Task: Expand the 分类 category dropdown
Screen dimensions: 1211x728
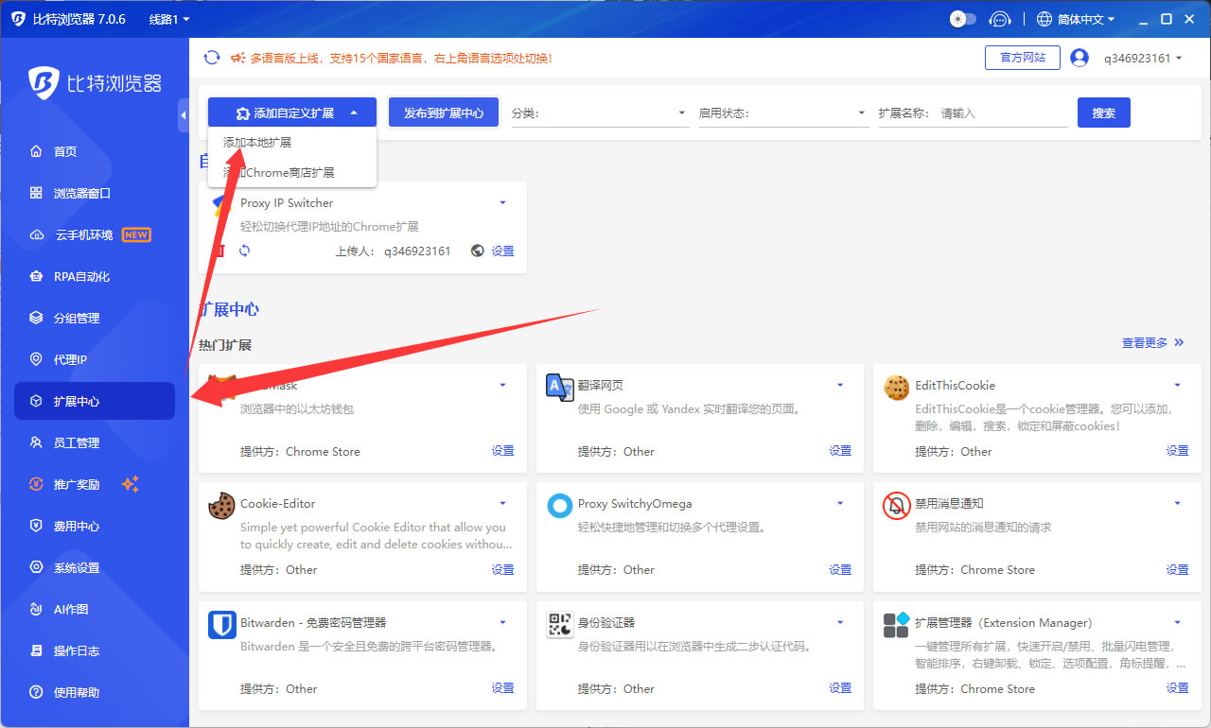Action: pyautogui.click(x=599, y=113)
